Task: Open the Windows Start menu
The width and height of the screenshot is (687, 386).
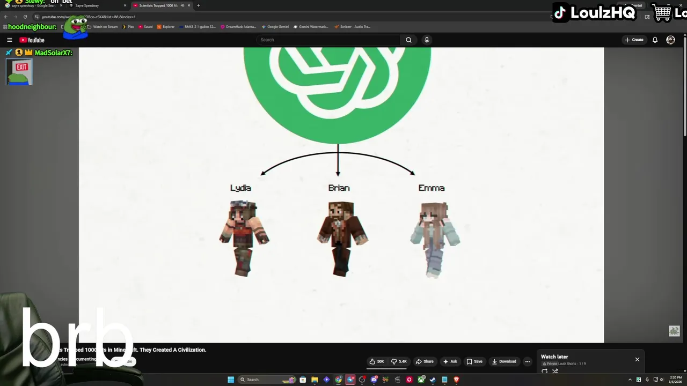Action: (x=231, y=380)
